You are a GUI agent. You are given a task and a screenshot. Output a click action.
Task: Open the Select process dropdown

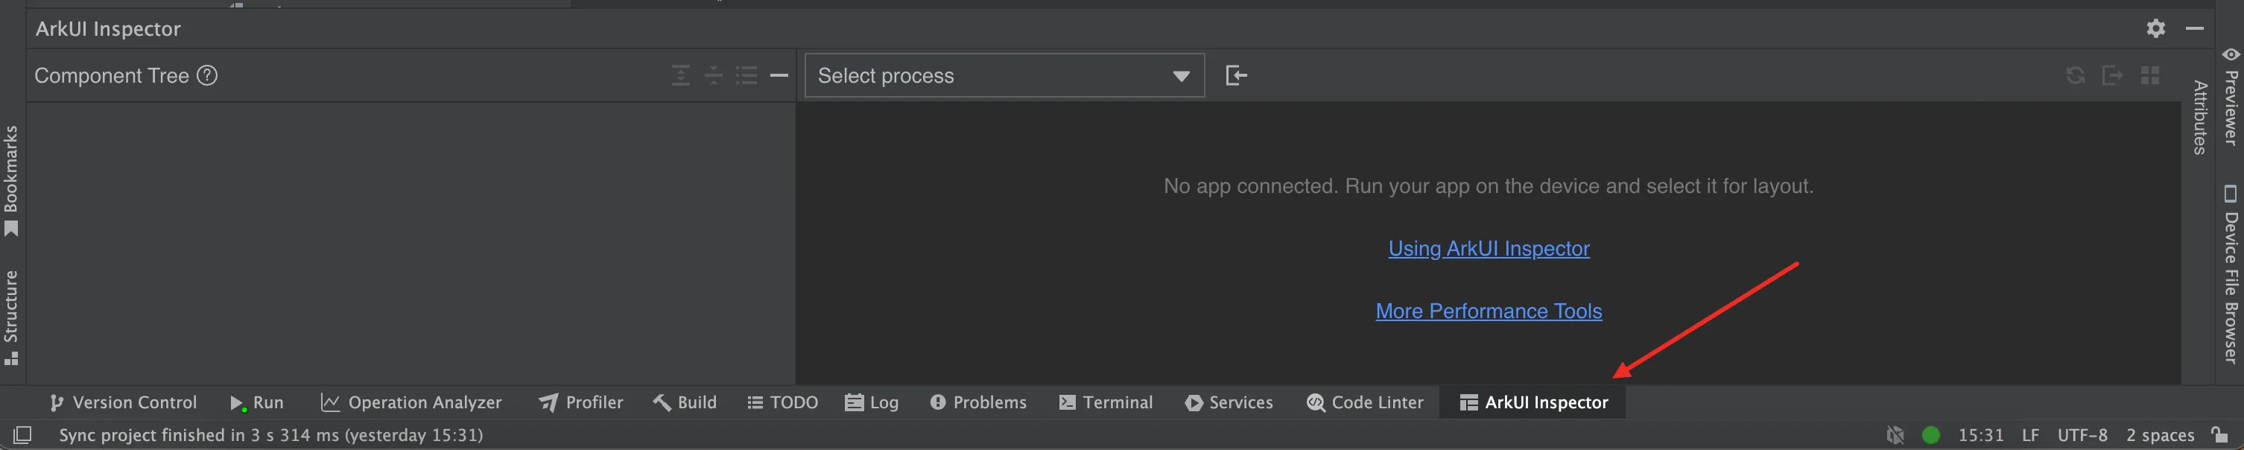(x=1004, y=76)
